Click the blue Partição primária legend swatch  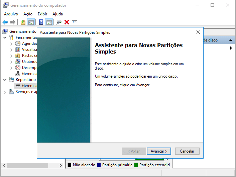click(99, 165)
